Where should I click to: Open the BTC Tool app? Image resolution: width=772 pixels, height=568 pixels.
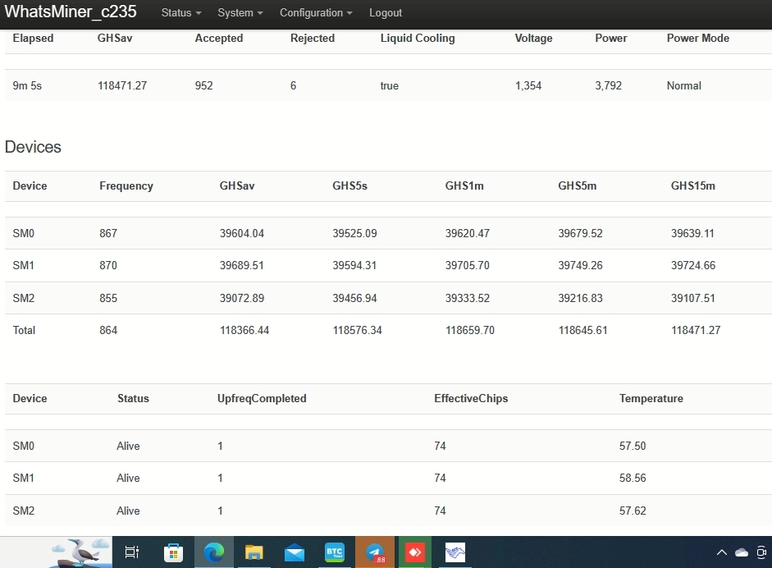point(335,552)
